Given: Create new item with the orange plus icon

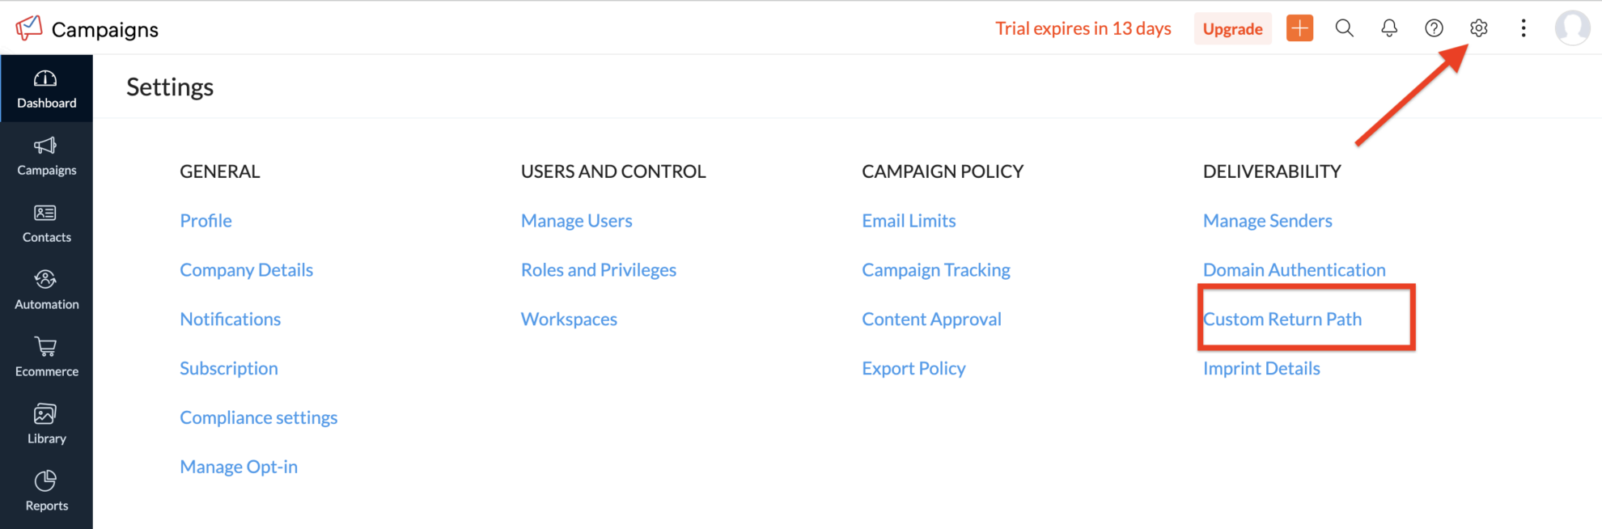Looking at the screenshot, I should coord(1299,28).
